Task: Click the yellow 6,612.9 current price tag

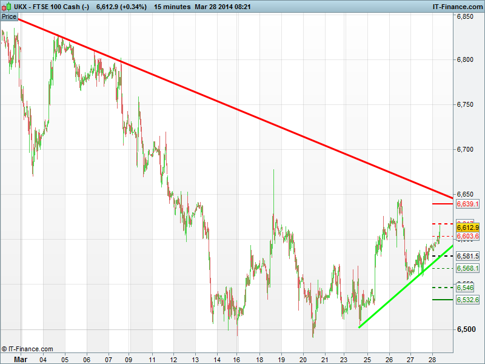Action: (x=467, y=227)
